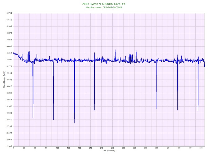Click the 450 tick on time axis

pyautogui.click(x=179, y=148)
